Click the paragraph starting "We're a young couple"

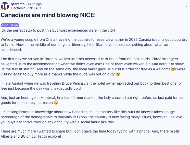94,42
